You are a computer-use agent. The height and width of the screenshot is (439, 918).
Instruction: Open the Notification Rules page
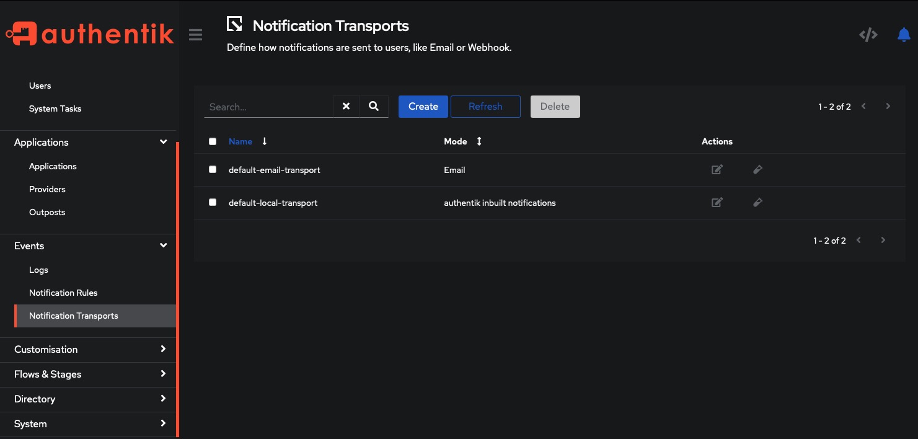point(63,292)
